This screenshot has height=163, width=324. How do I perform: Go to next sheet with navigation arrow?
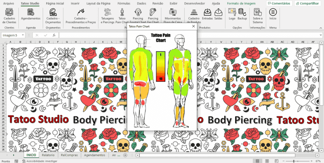click(x=14, y=155)
